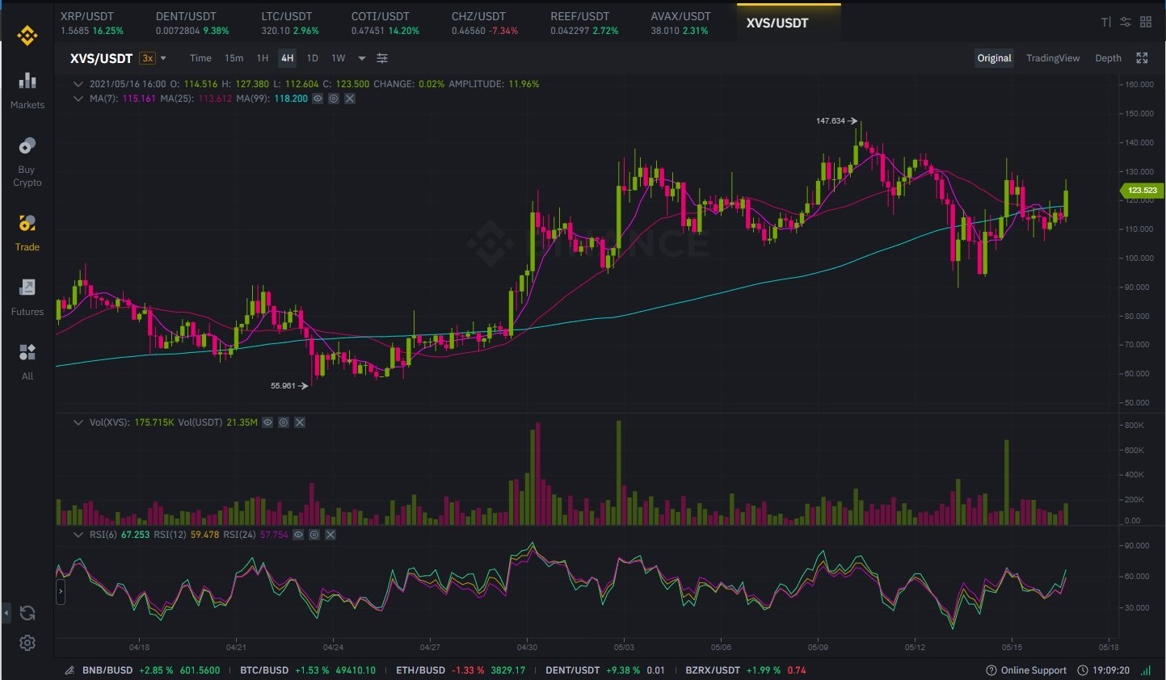
Task: Open the Futures sidebar icon
Action: 27,288
